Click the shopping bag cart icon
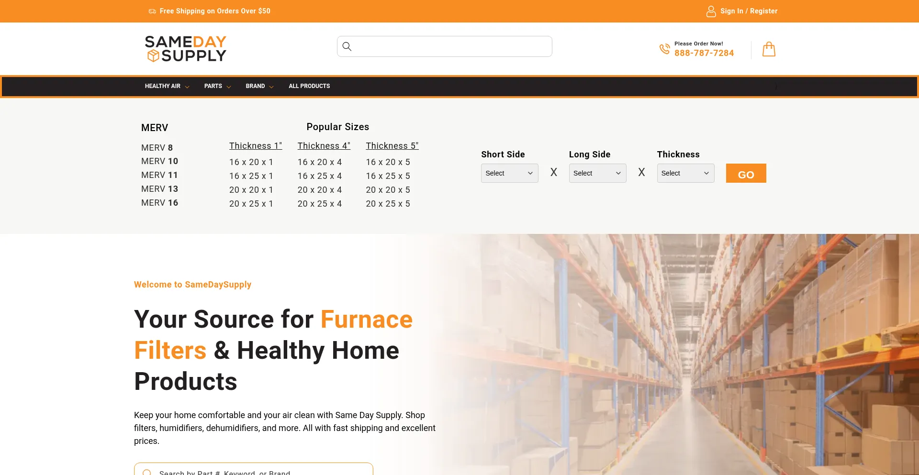 tap(769, 49)
